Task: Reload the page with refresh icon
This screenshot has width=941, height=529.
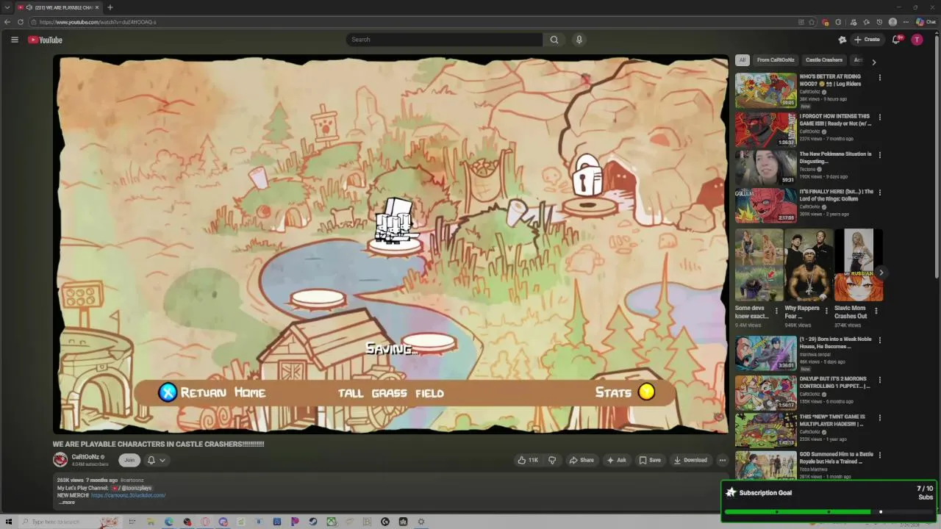Action: coord(20,22)
